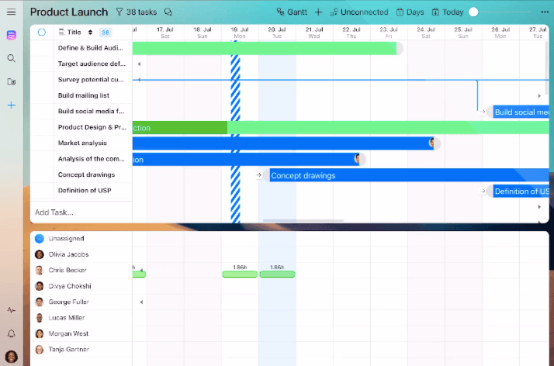The image size is (554, 366).
Task: Select Chris Becker in workload list
Action: click(x=81, y=271)
